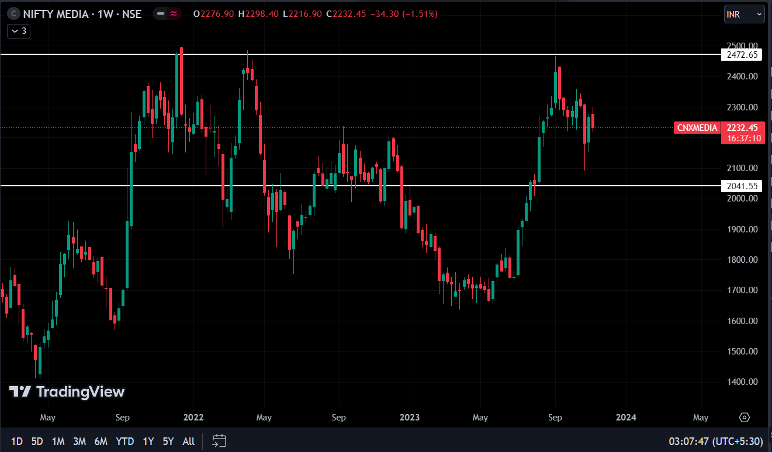This screenshot has height=452, width=772.
Task: Select the 1D time range
Action: 17,441
